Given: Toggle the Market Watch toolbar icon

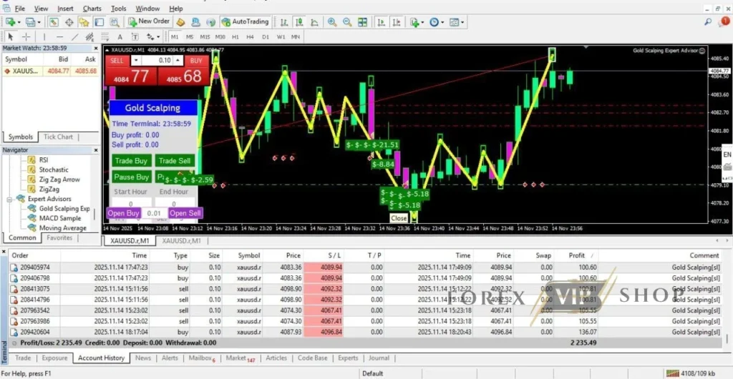Looking at the screenshot, I should coord(53,22).
